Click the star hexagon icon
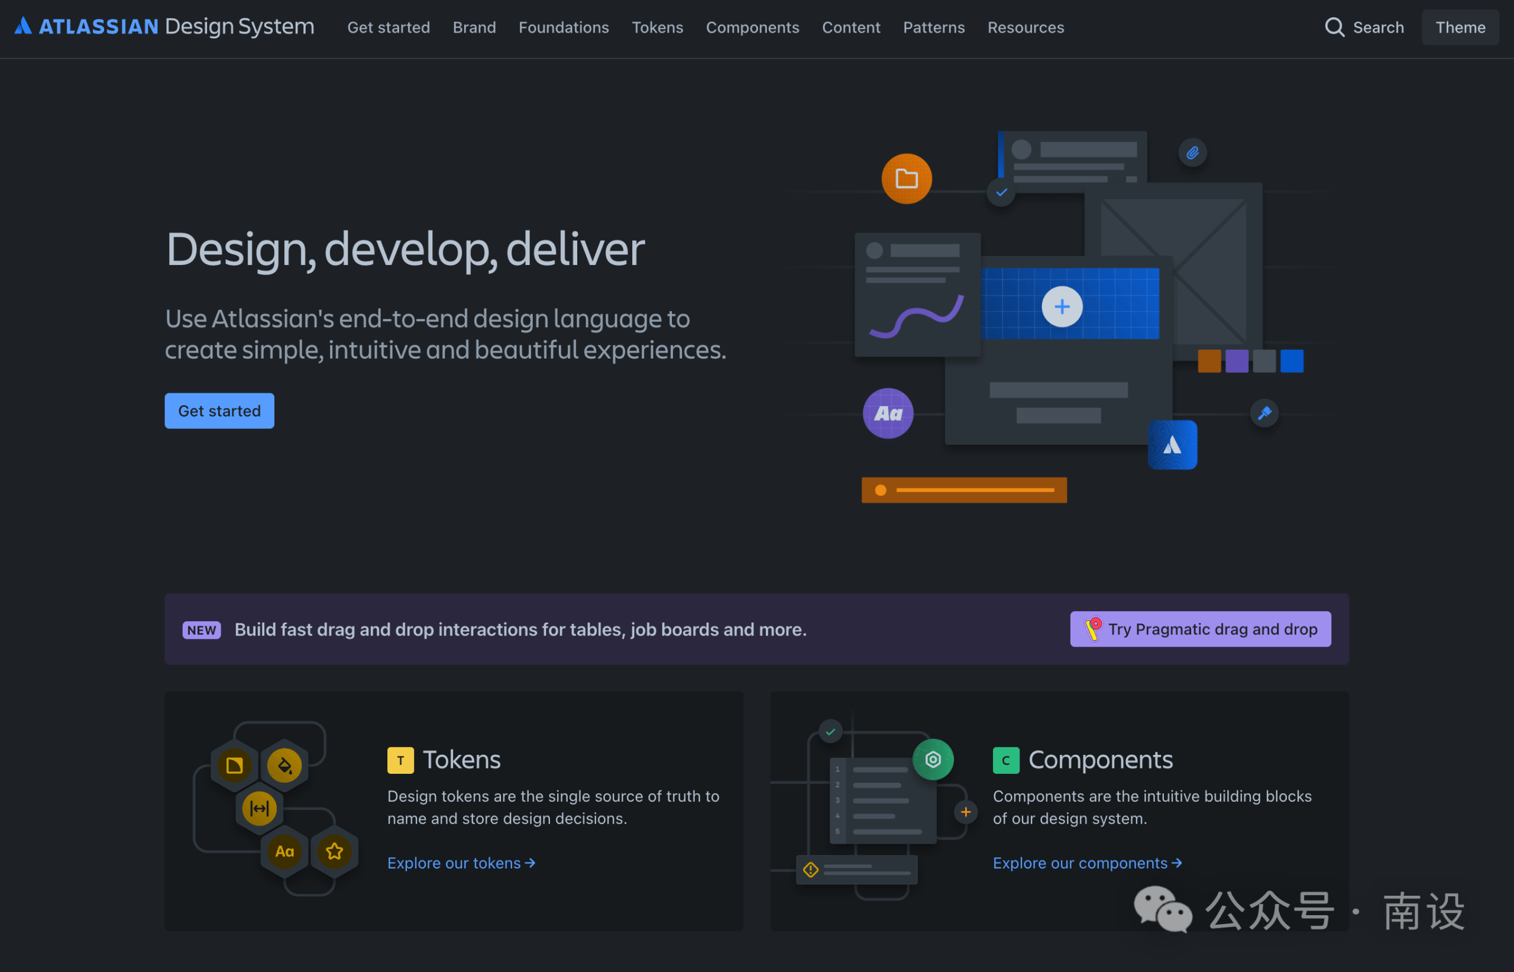The image size is (1514, 972). (334, 851)
